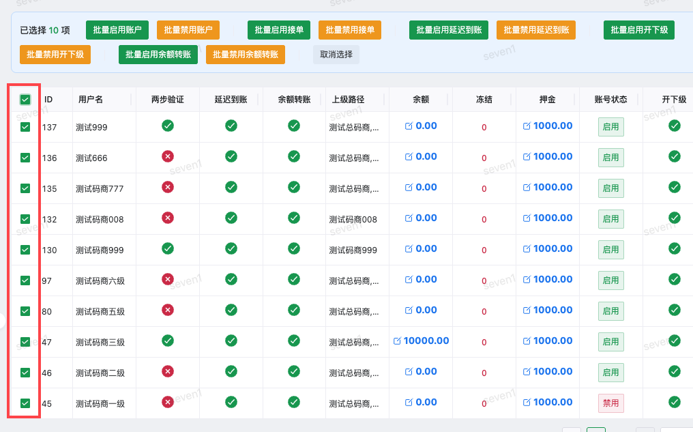
Task: Click ID cell 135
Action: [x=50, y=189]
